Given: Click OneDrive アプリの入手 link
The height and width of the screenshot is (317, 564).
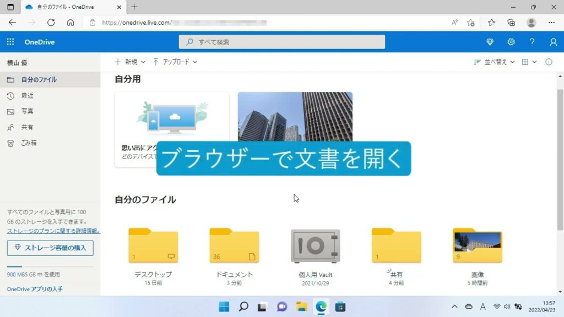Looking at the screenshot, I should [x=35, y=289].
